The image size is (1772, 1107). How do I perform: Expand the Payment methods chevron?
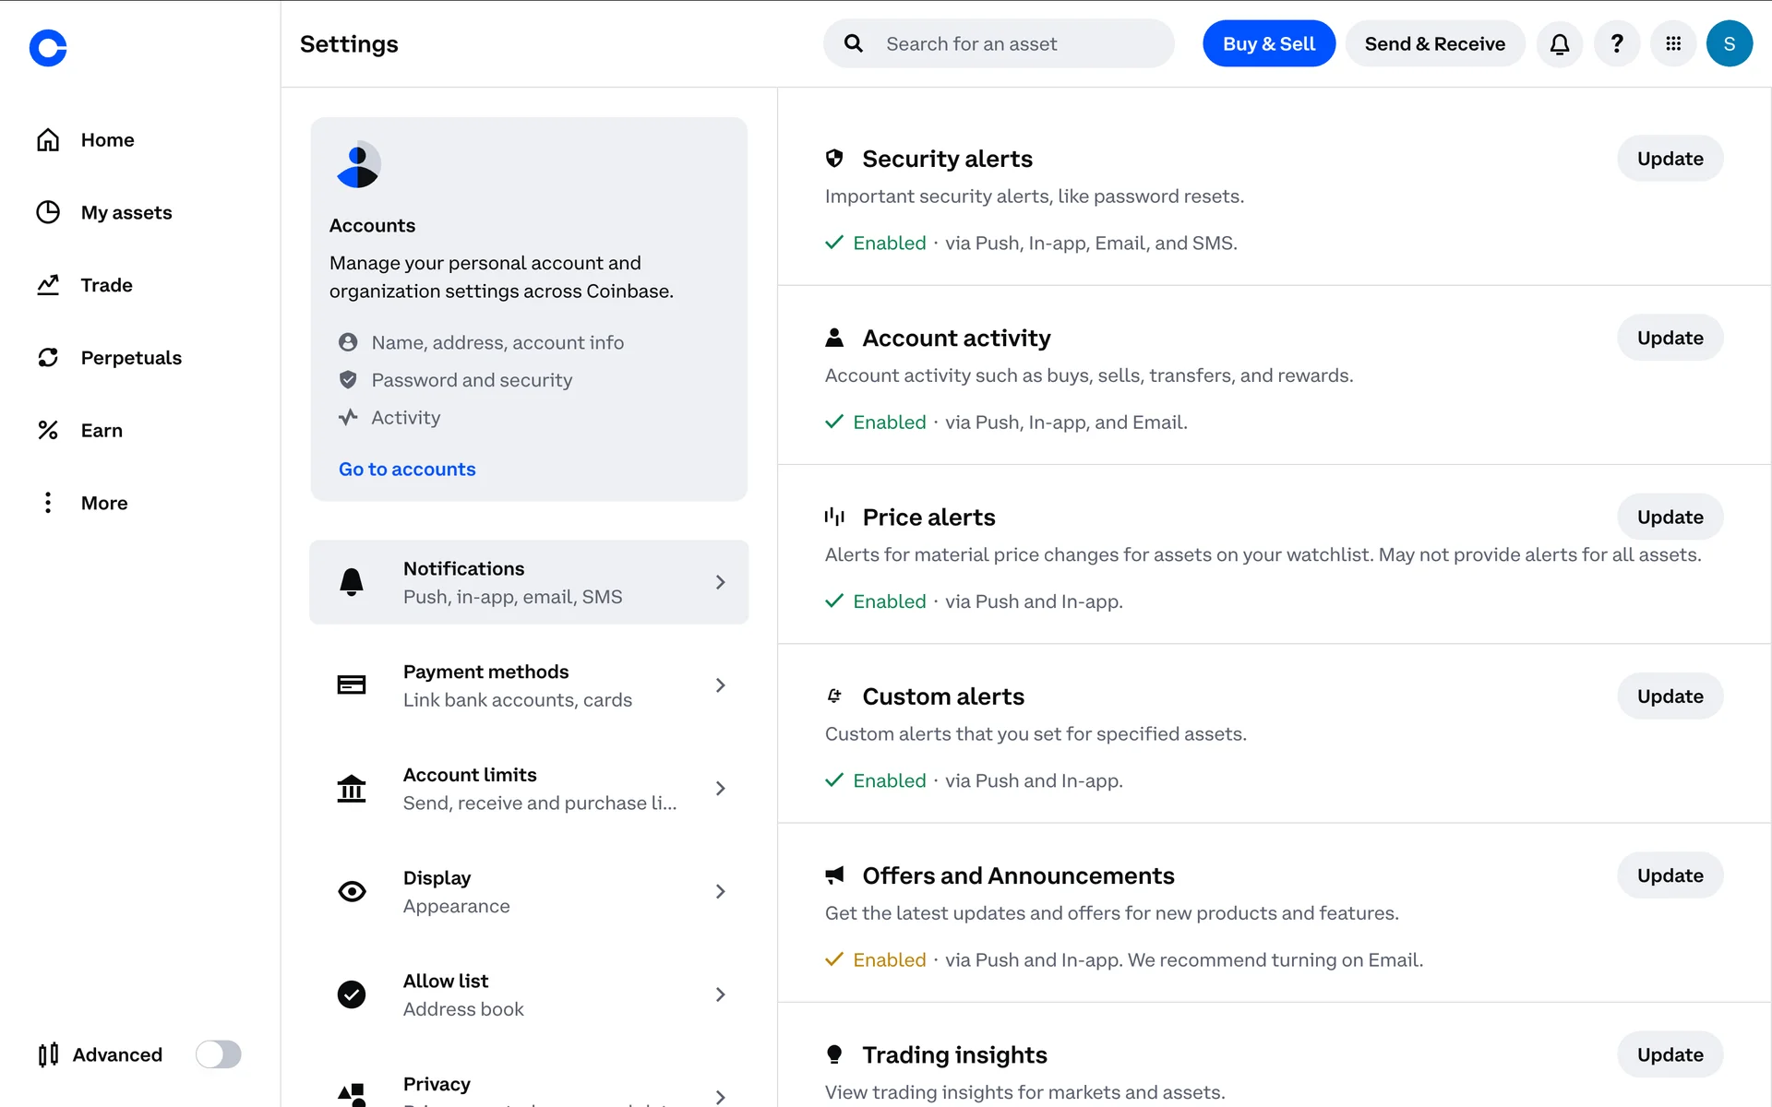click(720, 685)
